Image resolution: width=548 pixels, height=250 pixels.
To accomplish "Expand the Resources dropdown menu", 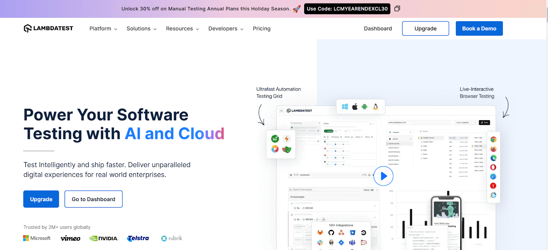I will coord(183,29).
